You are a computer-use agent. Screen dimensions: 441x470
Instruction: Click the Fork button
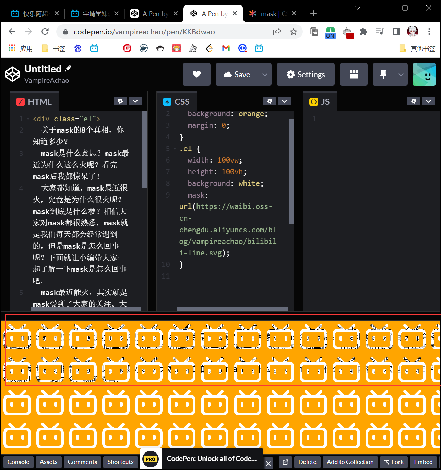(394, 462)
